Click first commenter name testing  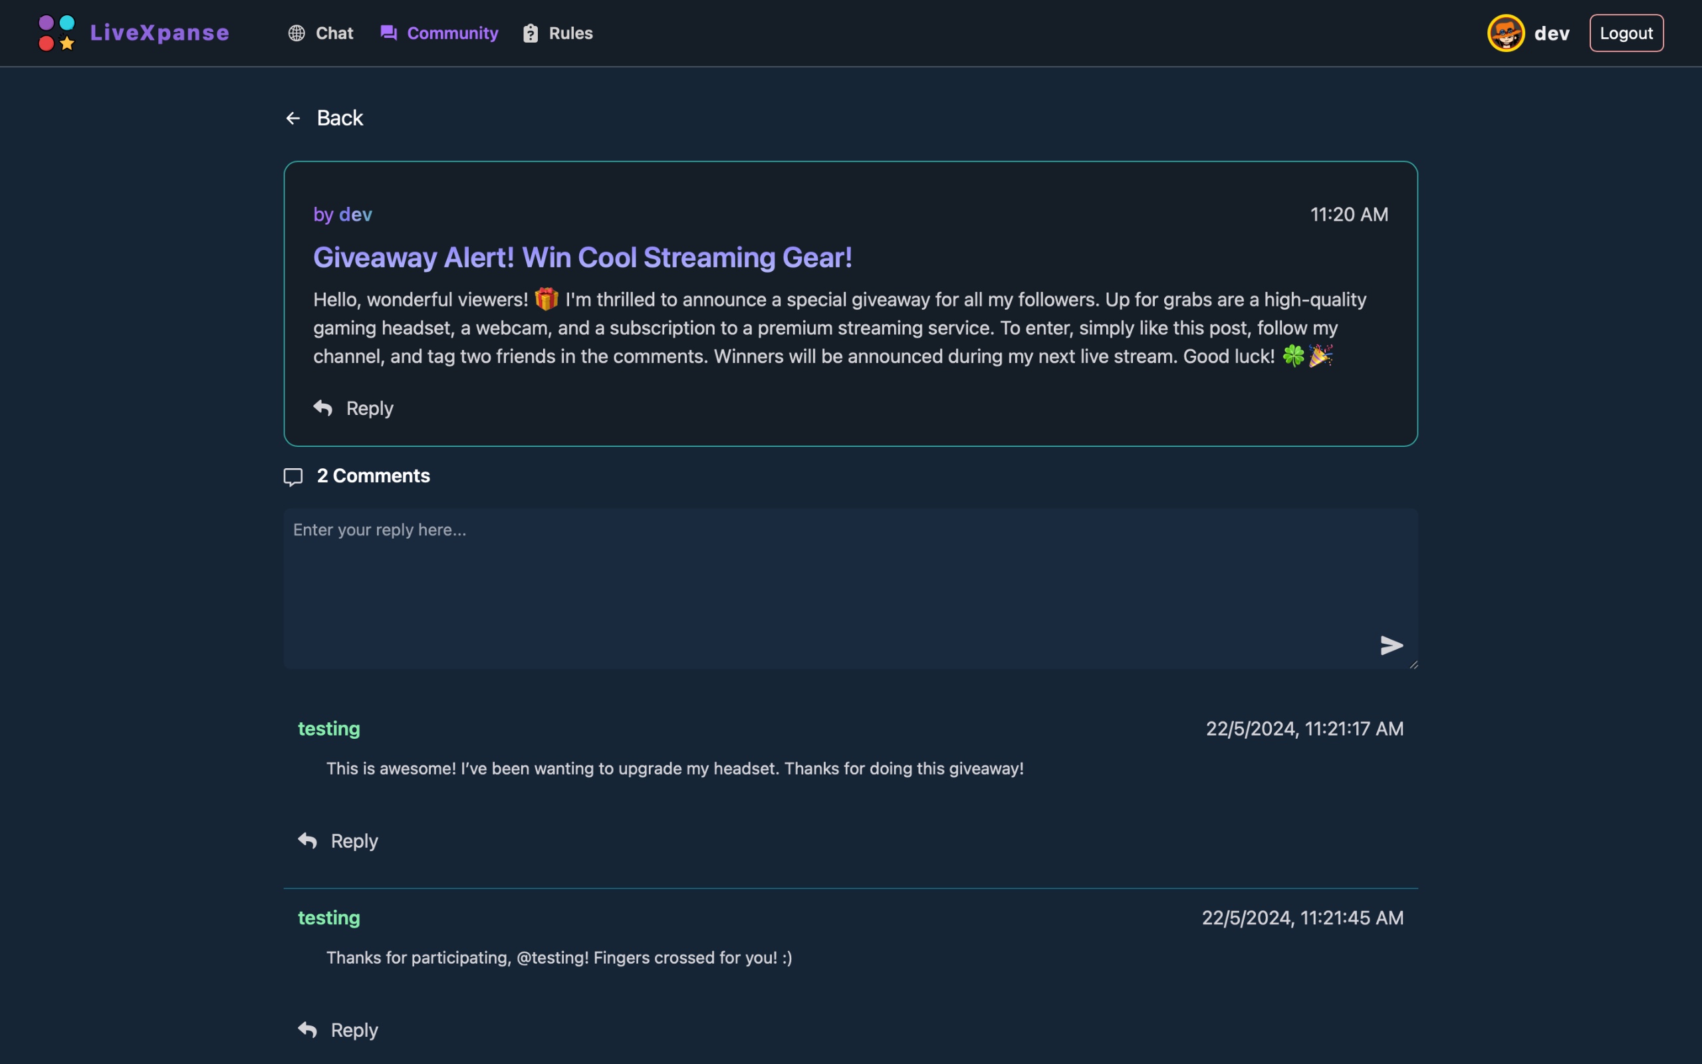point(328,728)
